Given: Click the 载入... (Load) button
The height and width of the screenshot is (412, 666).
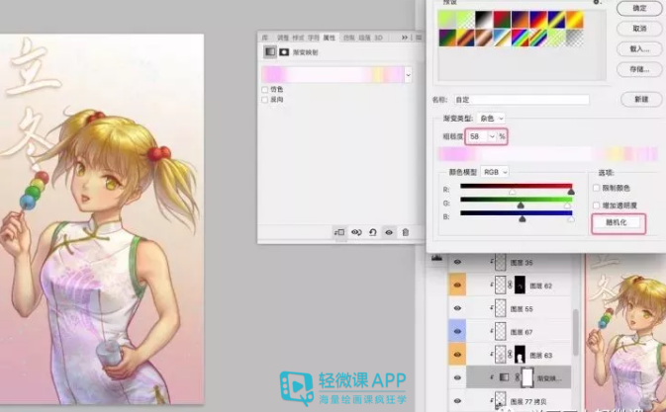Looking at the screenshot, I should 639,49.
